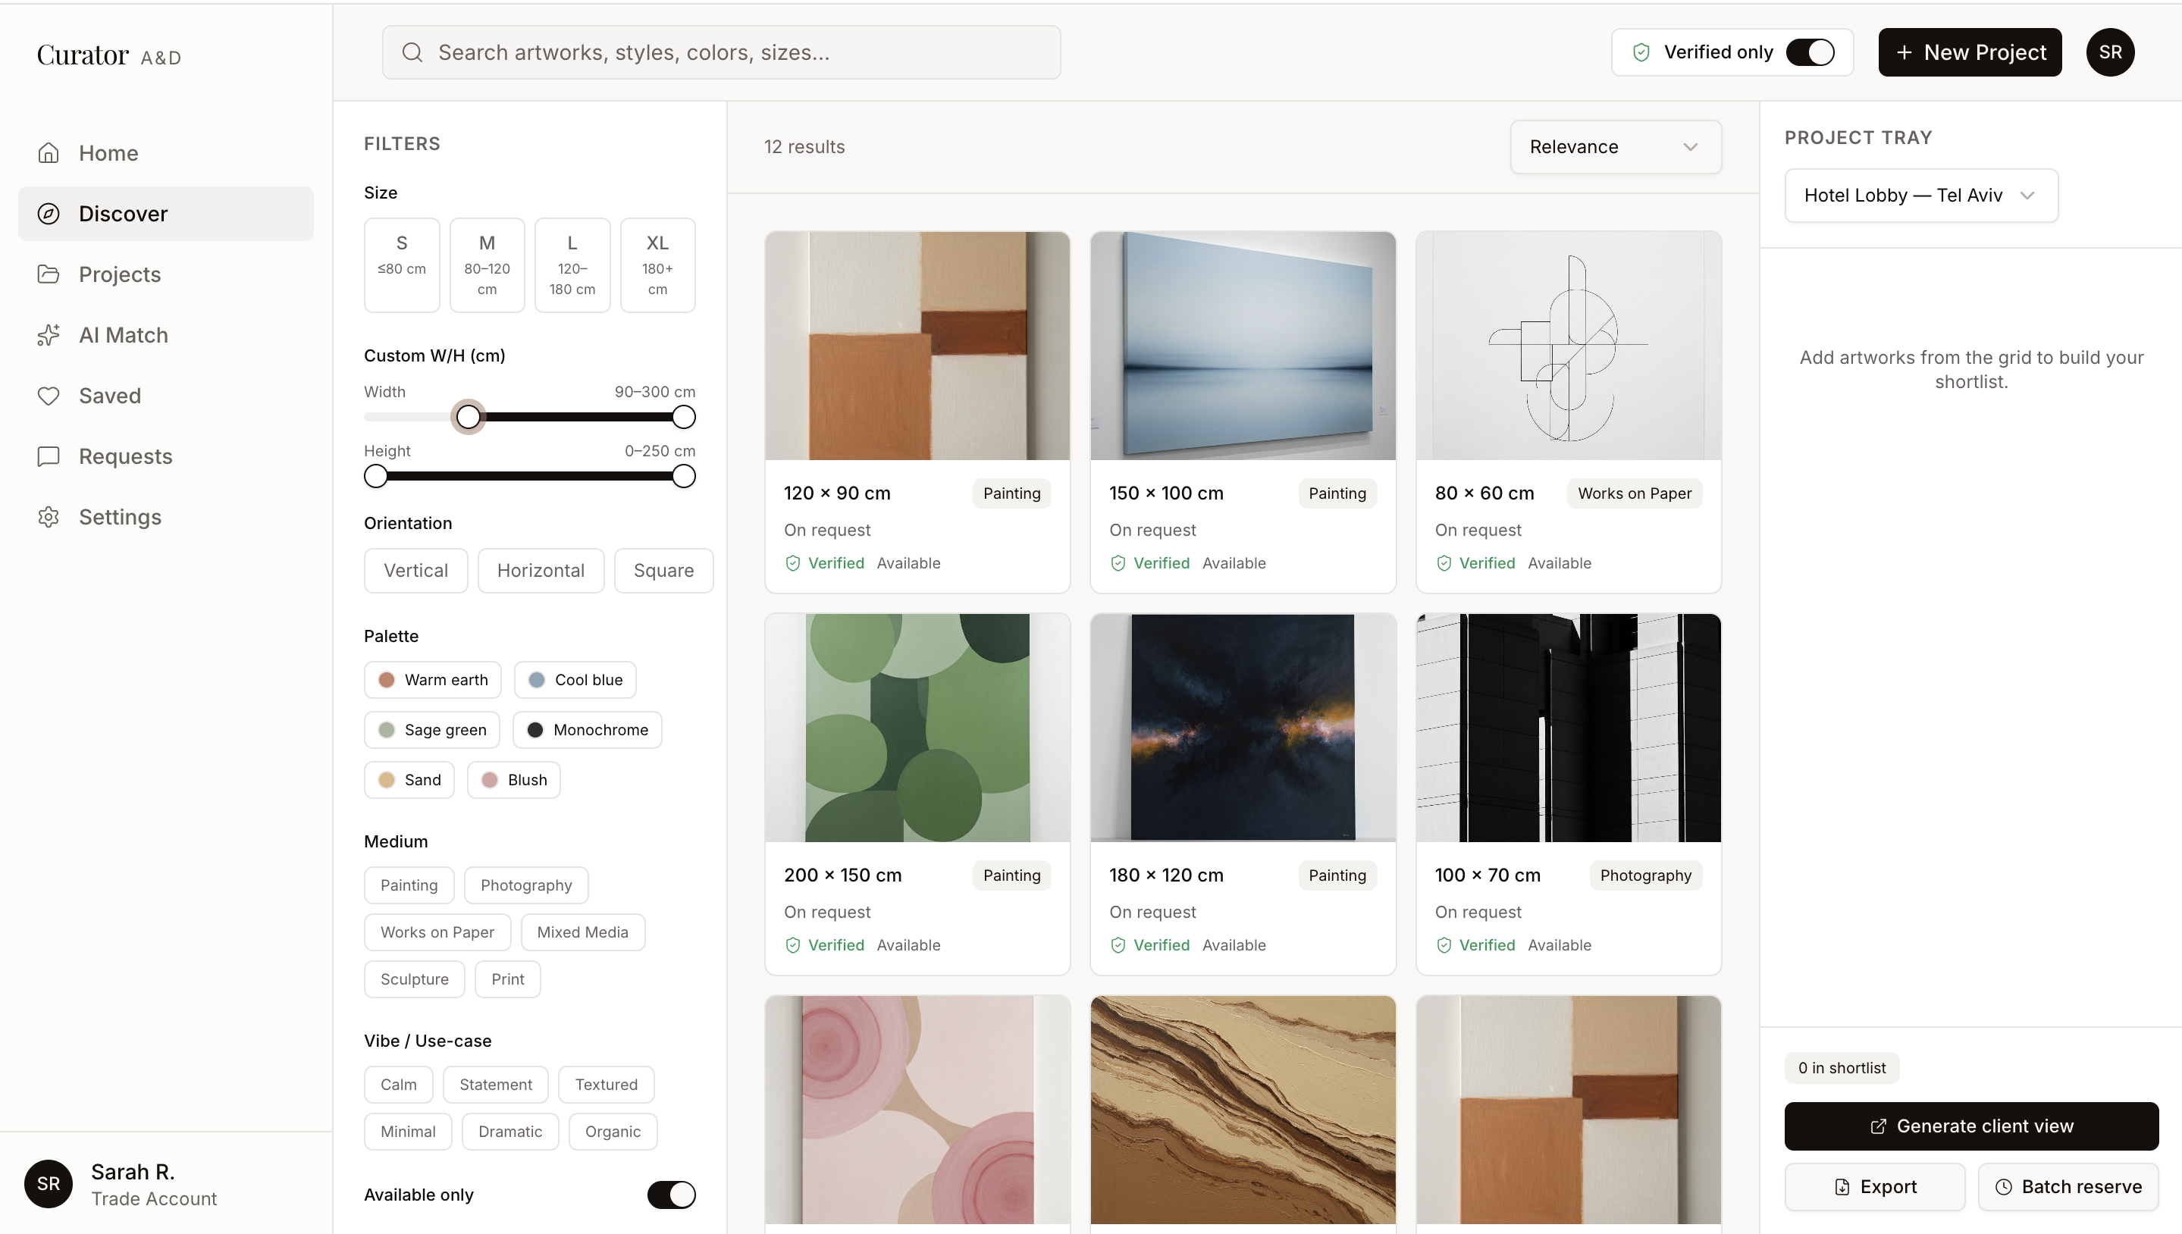This screenshot has height=1234, width=2182.
Task: Toggle the Verified only switch
Action: (x=1810, y=52)
